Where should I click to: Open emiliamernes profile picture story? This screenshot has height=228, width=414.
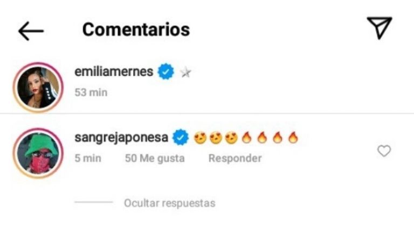click(x=38, y=88)
